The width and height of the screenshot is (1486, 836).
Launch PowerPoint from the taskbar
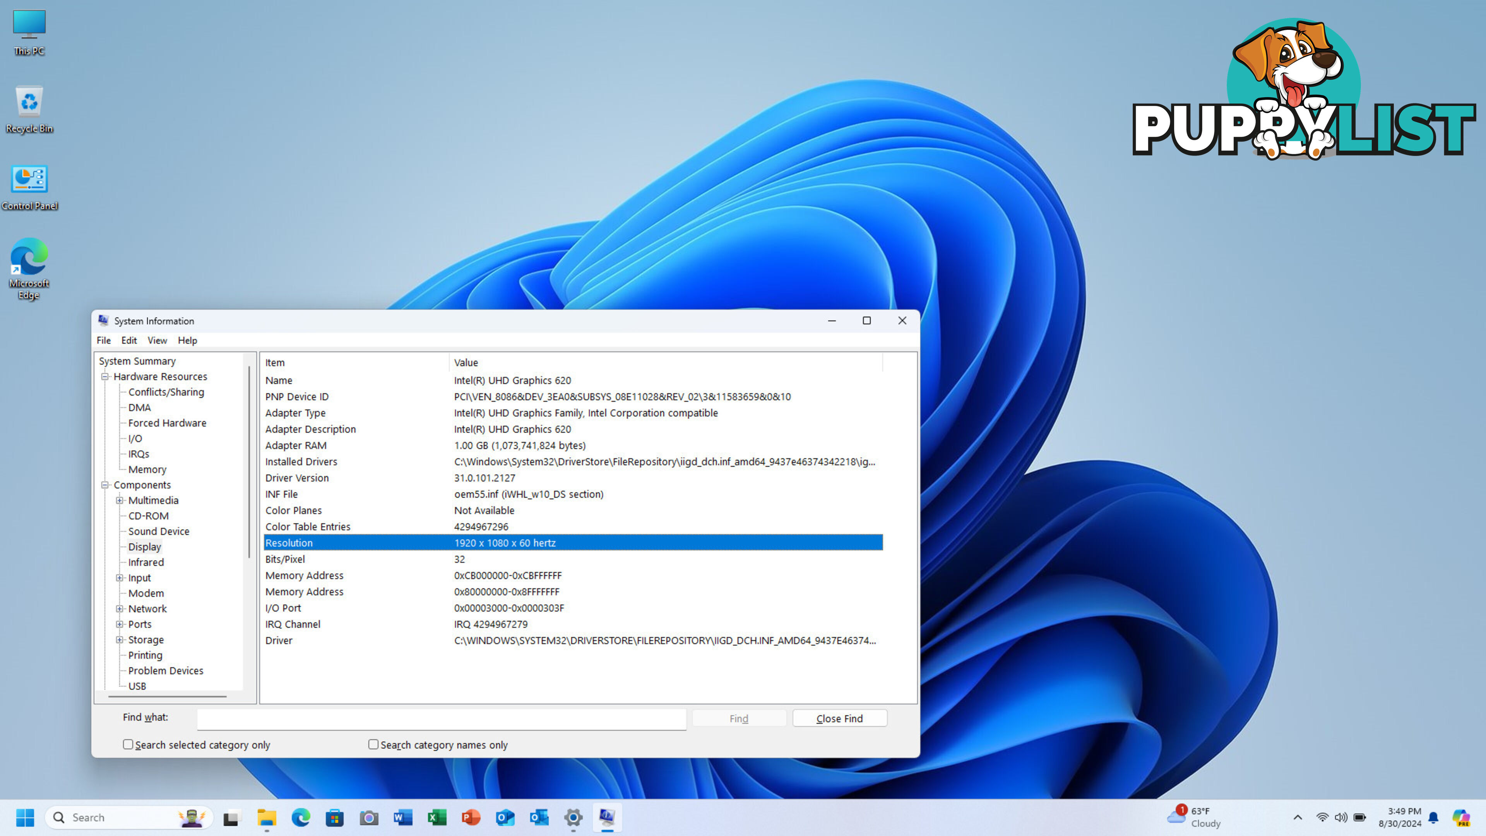click(x=471, y=817)
